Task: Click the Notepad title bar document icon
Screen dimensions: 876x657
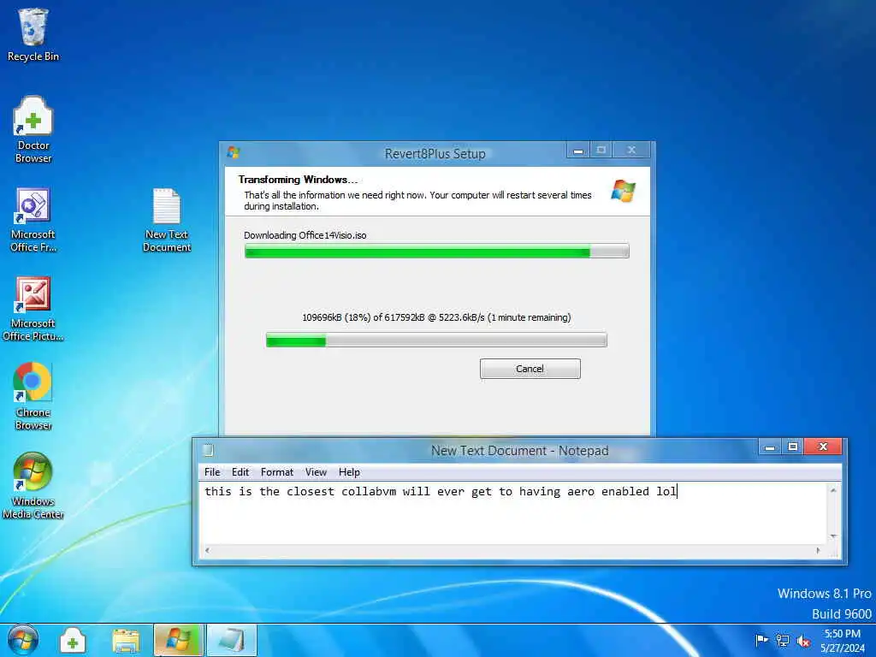Action: pos(209,450)
